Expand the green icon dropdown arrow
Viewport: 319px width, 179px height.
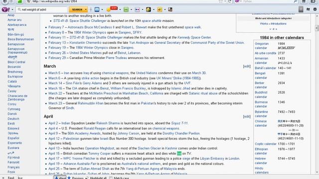coord(131,9)
